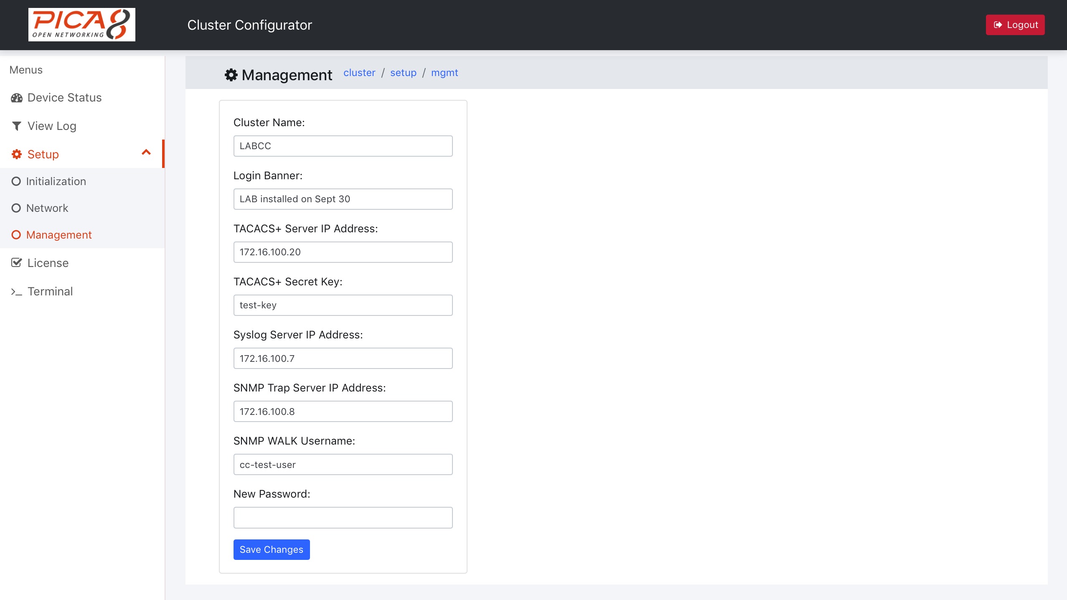Viewport: 1067px width, 600px height.
Task: Click the Pica8 Open Networking logo
Action: pos(81,24)
